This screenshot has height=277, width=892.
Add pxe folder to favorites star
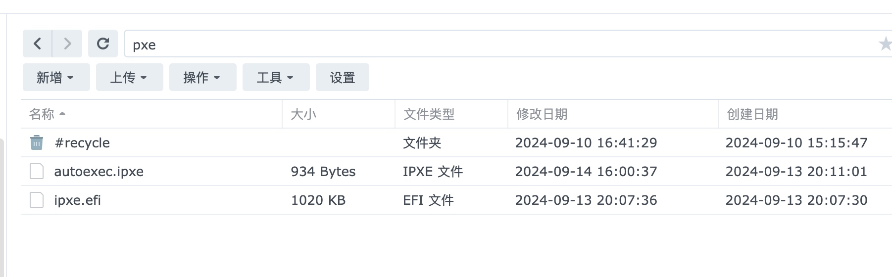(x=885, y=44)
